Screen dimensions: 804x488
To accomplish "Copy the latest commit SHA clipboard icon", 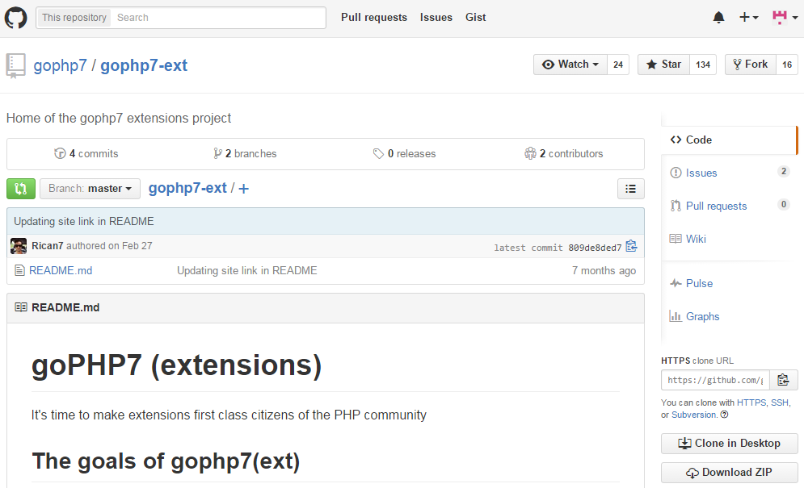I will point(632,246).
